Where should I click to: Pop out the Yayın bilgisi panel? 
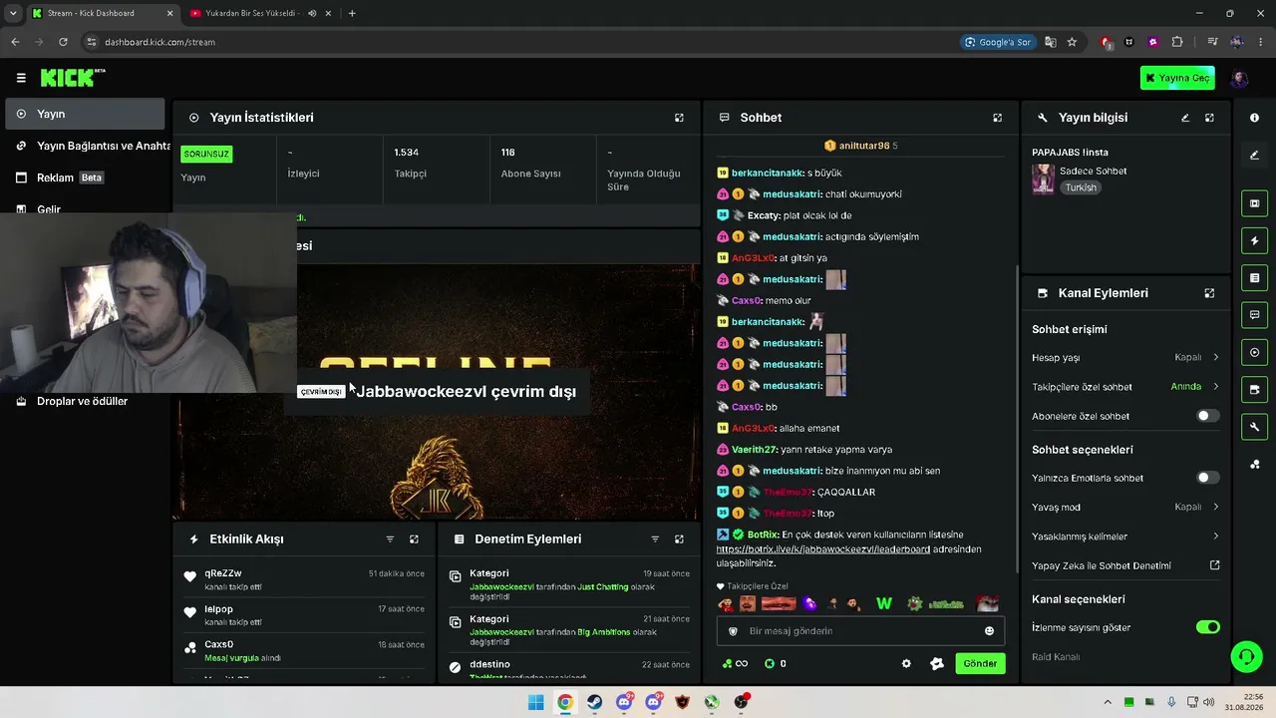1209,118
